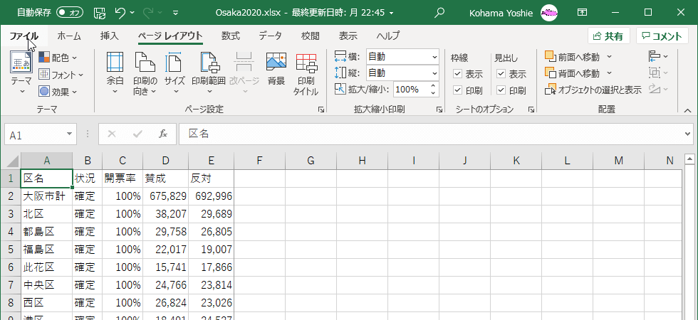698x320 pixels.
Task: Click the Search magnifier icon
Action: tap(439, 13)
